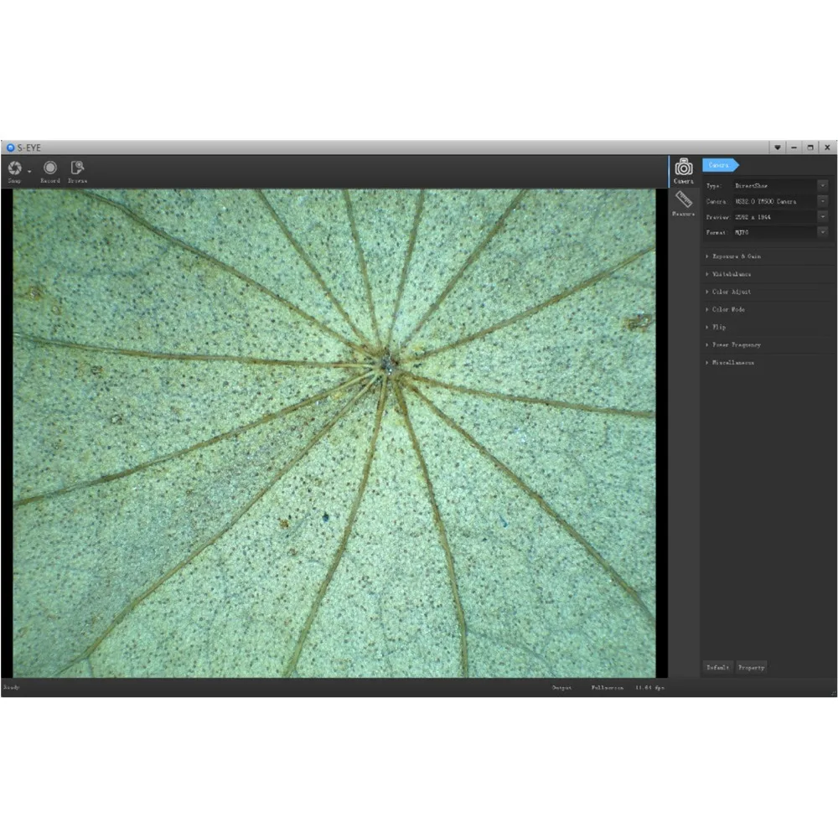
Task: Click Fullscreen in the status bar
Action: (x=607, y=688)
